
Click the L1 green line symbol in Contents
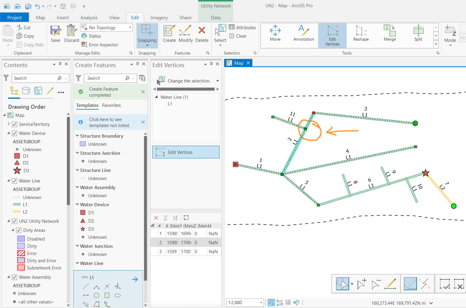tap(17, 204)
